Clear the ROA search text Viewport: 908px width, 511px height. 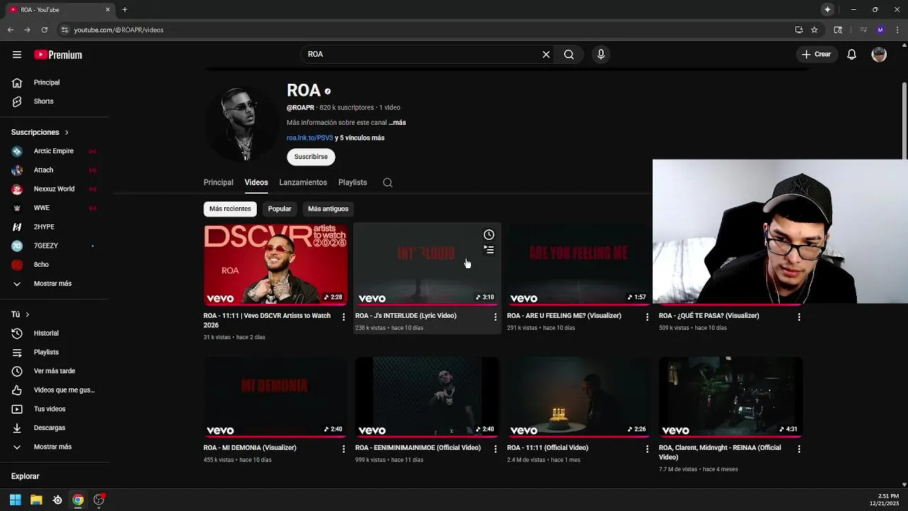pyautogui.click(x=546, y=55)
